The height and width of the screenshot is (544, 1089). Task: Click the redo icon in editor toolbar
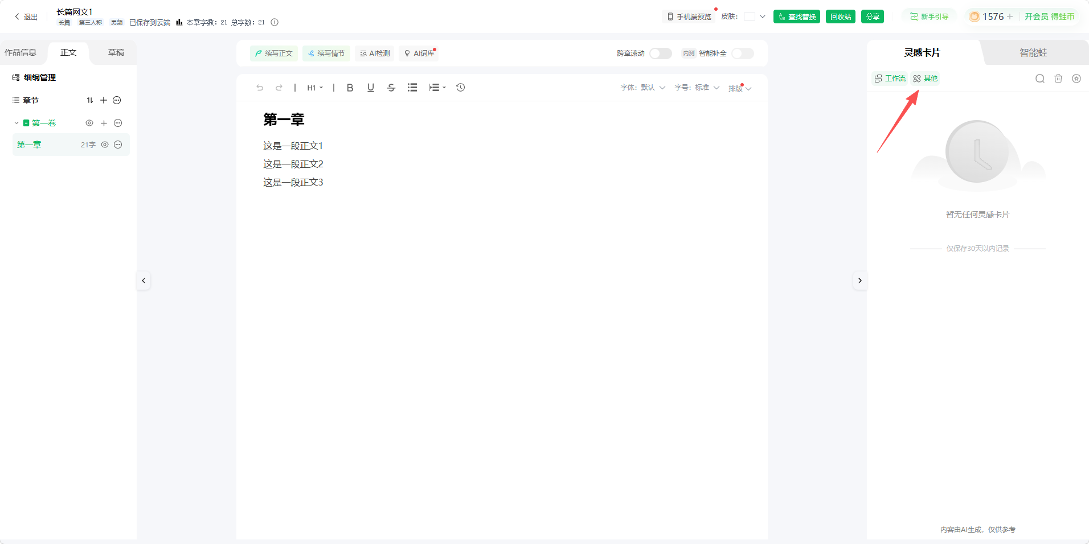point(279,88)
